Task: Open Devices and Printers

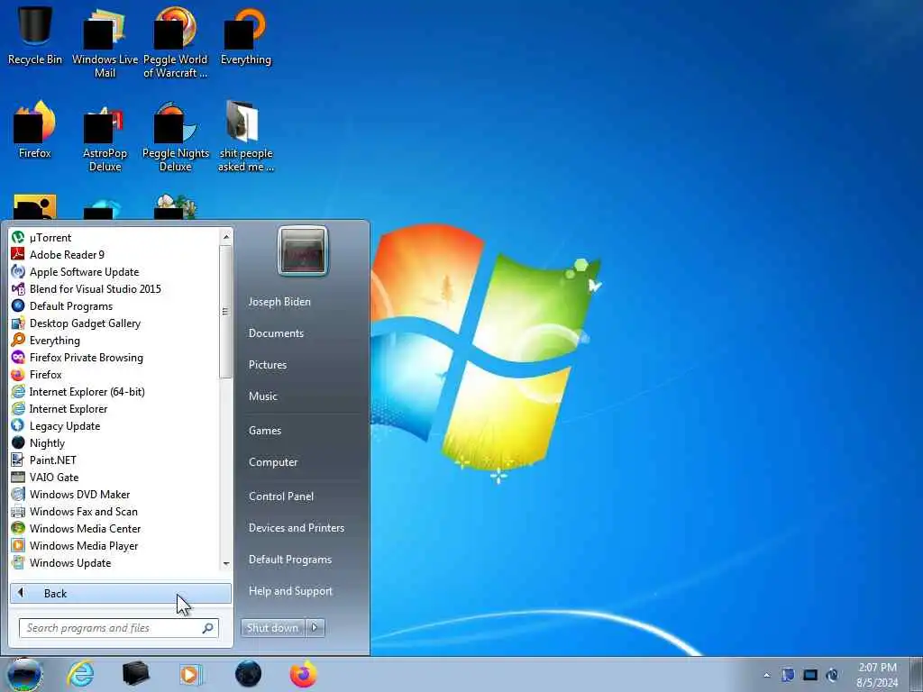Action: pyautogui.click(x=296, y=528)
